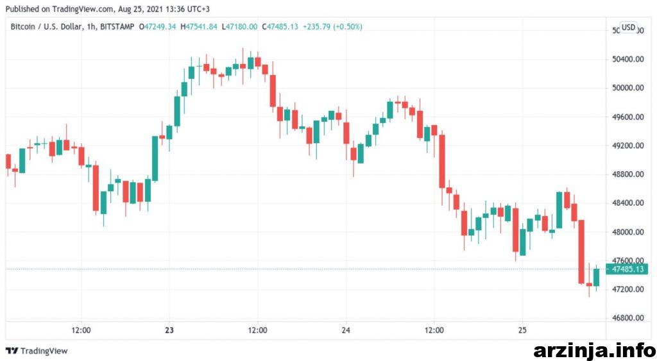Screen dimensions: 657x361
Task: Open the USD currency selector
Action: 628,28
